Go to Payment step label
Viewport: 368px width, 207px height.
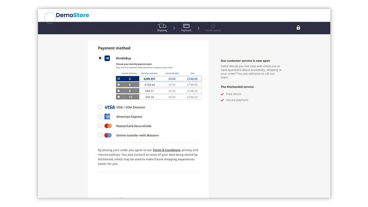(x=186, y=30)
